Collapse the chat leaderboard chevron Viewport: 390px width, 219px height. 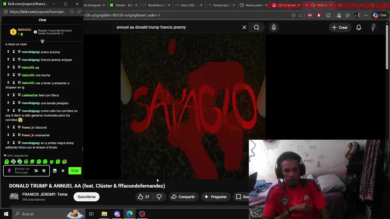pyautogui.click(x=42, y=41)
